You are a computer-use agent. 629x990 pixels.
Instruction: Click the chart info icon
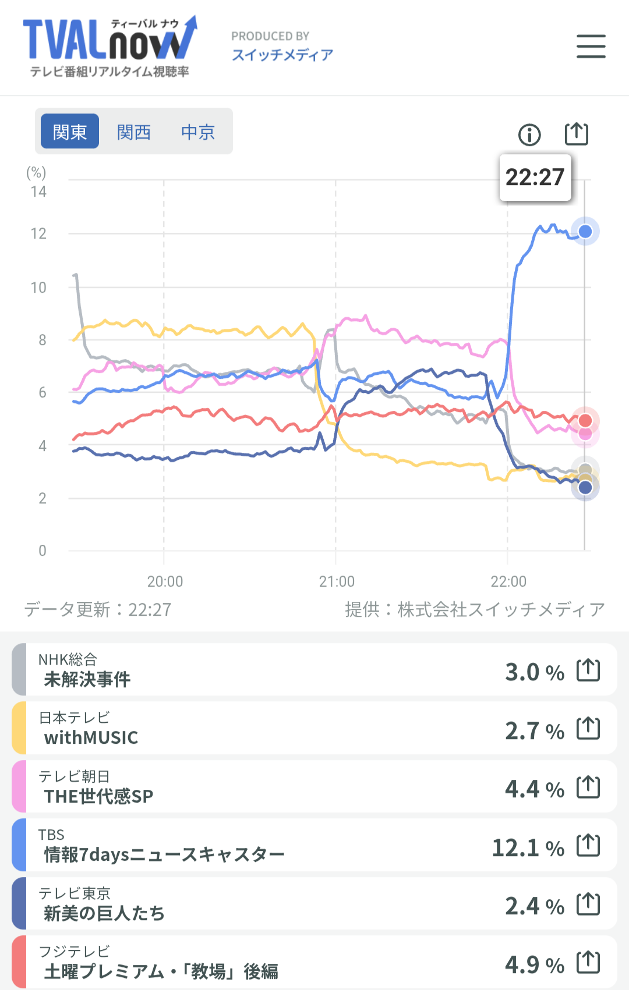click(x=529, y=135)
